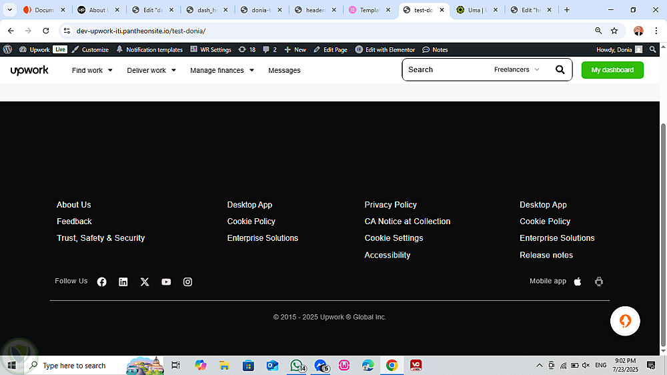Open the Feedback footer link
Viewport: 667px width, 375px height.
[75, 222]
